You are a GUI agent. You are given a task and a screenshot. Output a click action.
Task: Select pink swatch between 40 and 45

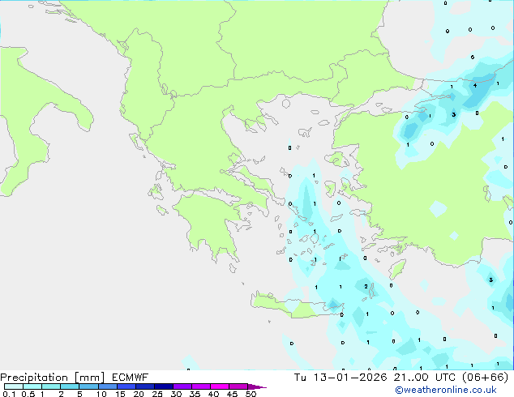pyautogui.click(x=220, y=386)
